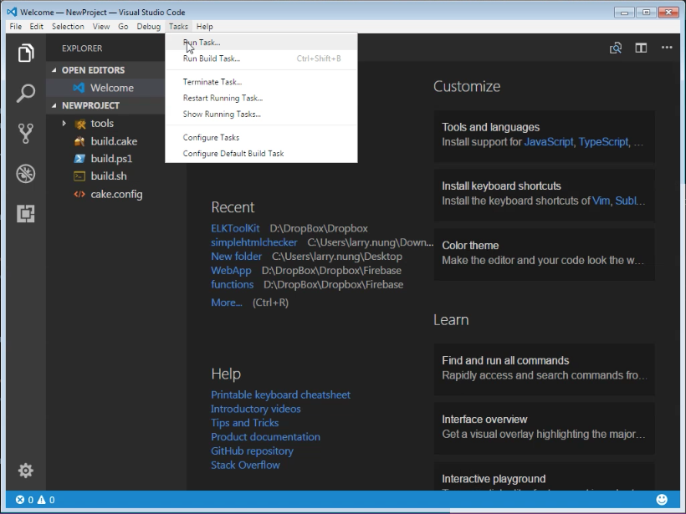Select Terminate Task... in the menu
The height and width of the screenshot is (514, 686).
click(261, 82)
